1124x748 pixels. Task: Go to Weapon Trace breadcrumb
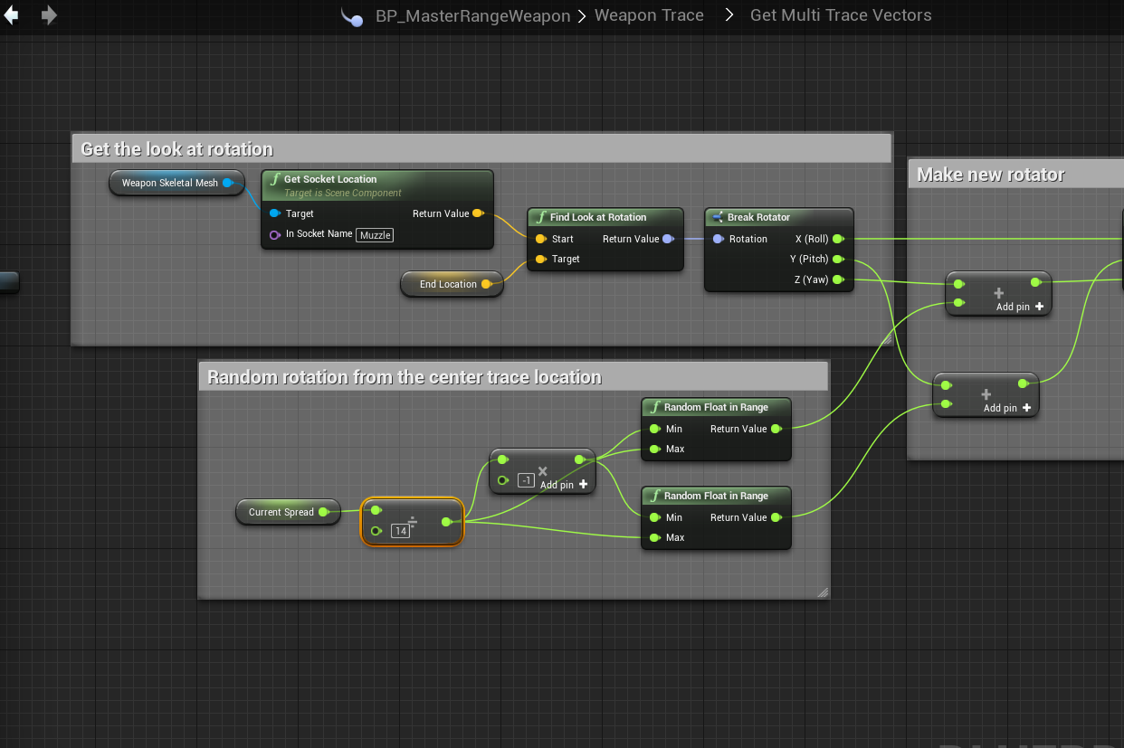click(x=648, y=15)
